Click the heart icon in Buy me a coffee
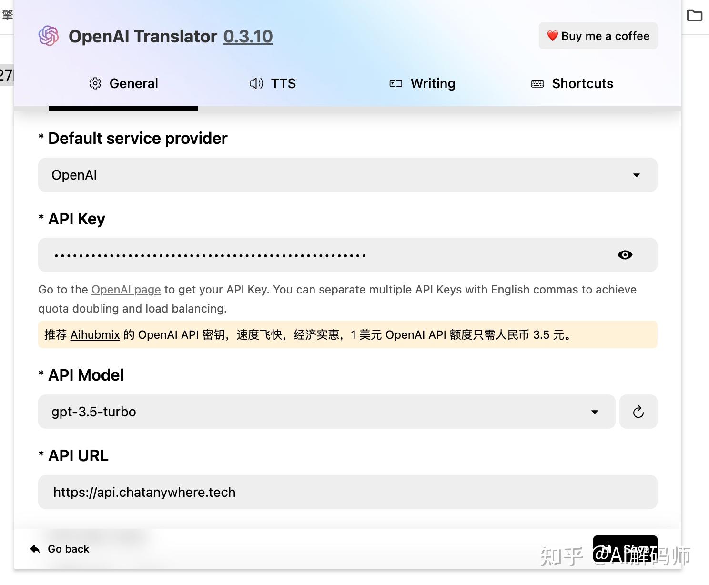The image size is (709, 585). point(552,36)
